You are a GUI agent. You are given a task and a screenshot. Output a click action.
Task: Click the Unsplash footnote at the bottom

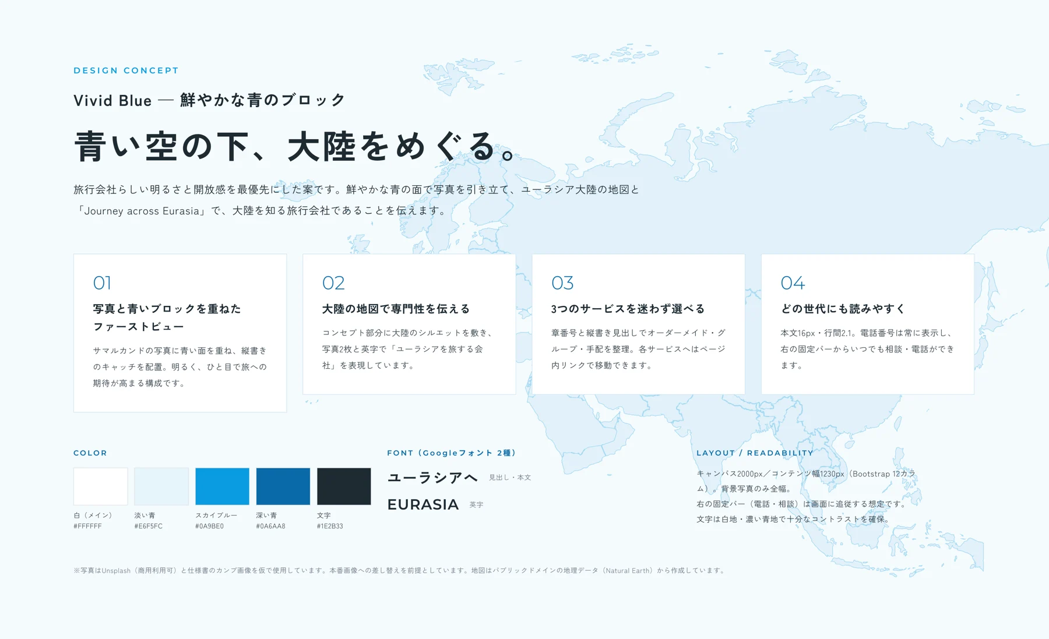click(400, 571)
